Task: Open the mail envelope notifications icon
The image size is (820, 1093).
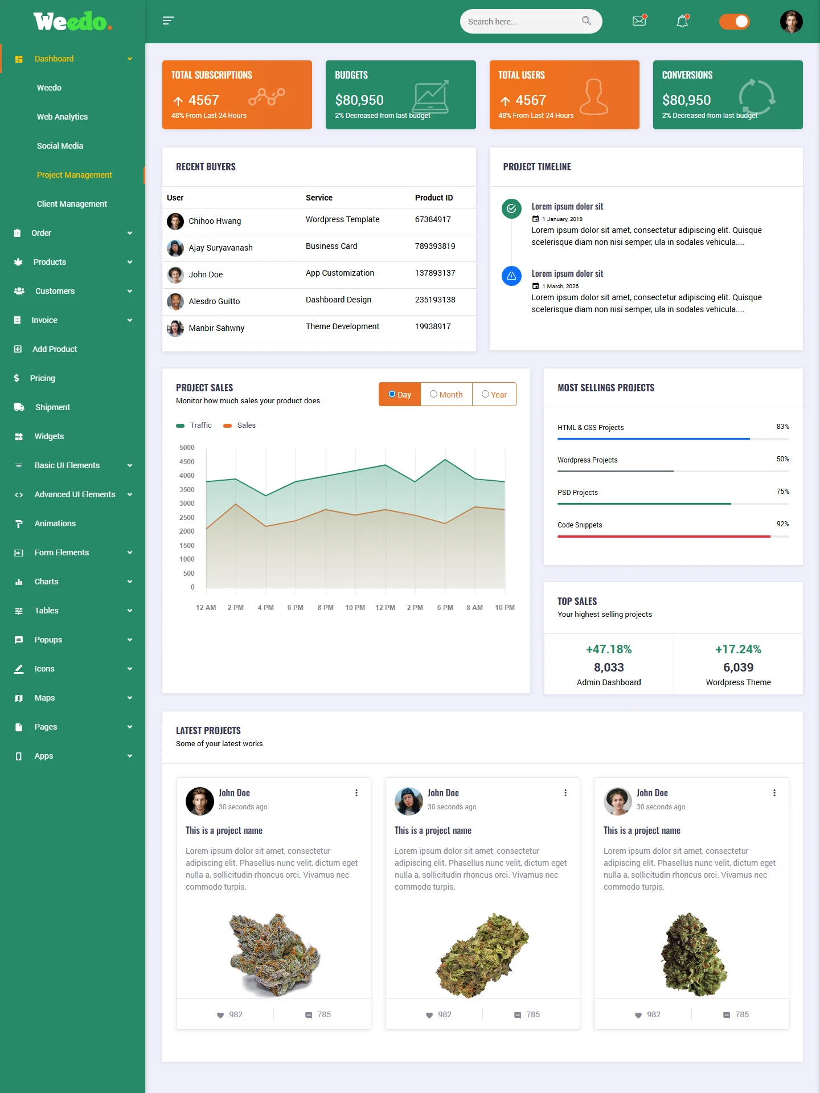Action: pyautogui.click(x=639, y=21)
